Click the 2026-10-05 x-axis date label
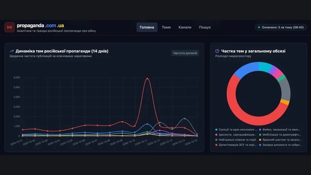The width and height of the screenshot is (311, 175). [x=66, y=143]
